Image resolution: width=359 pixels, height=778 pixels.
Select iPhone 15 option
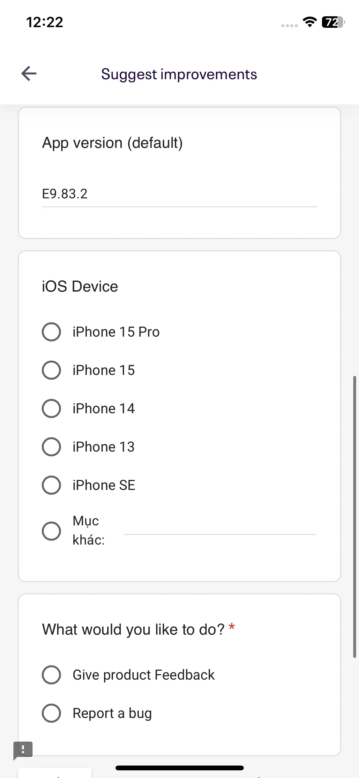(51, 370)
